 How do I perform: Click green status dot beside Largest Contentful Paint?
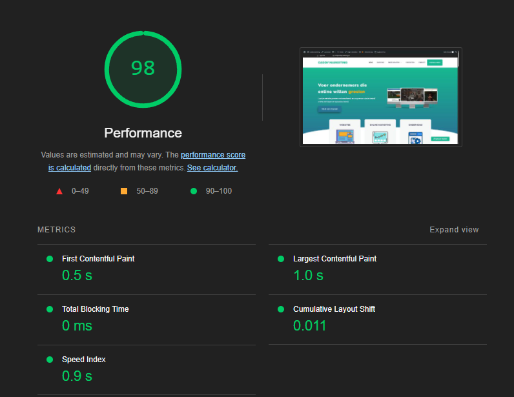pos(281,259)
